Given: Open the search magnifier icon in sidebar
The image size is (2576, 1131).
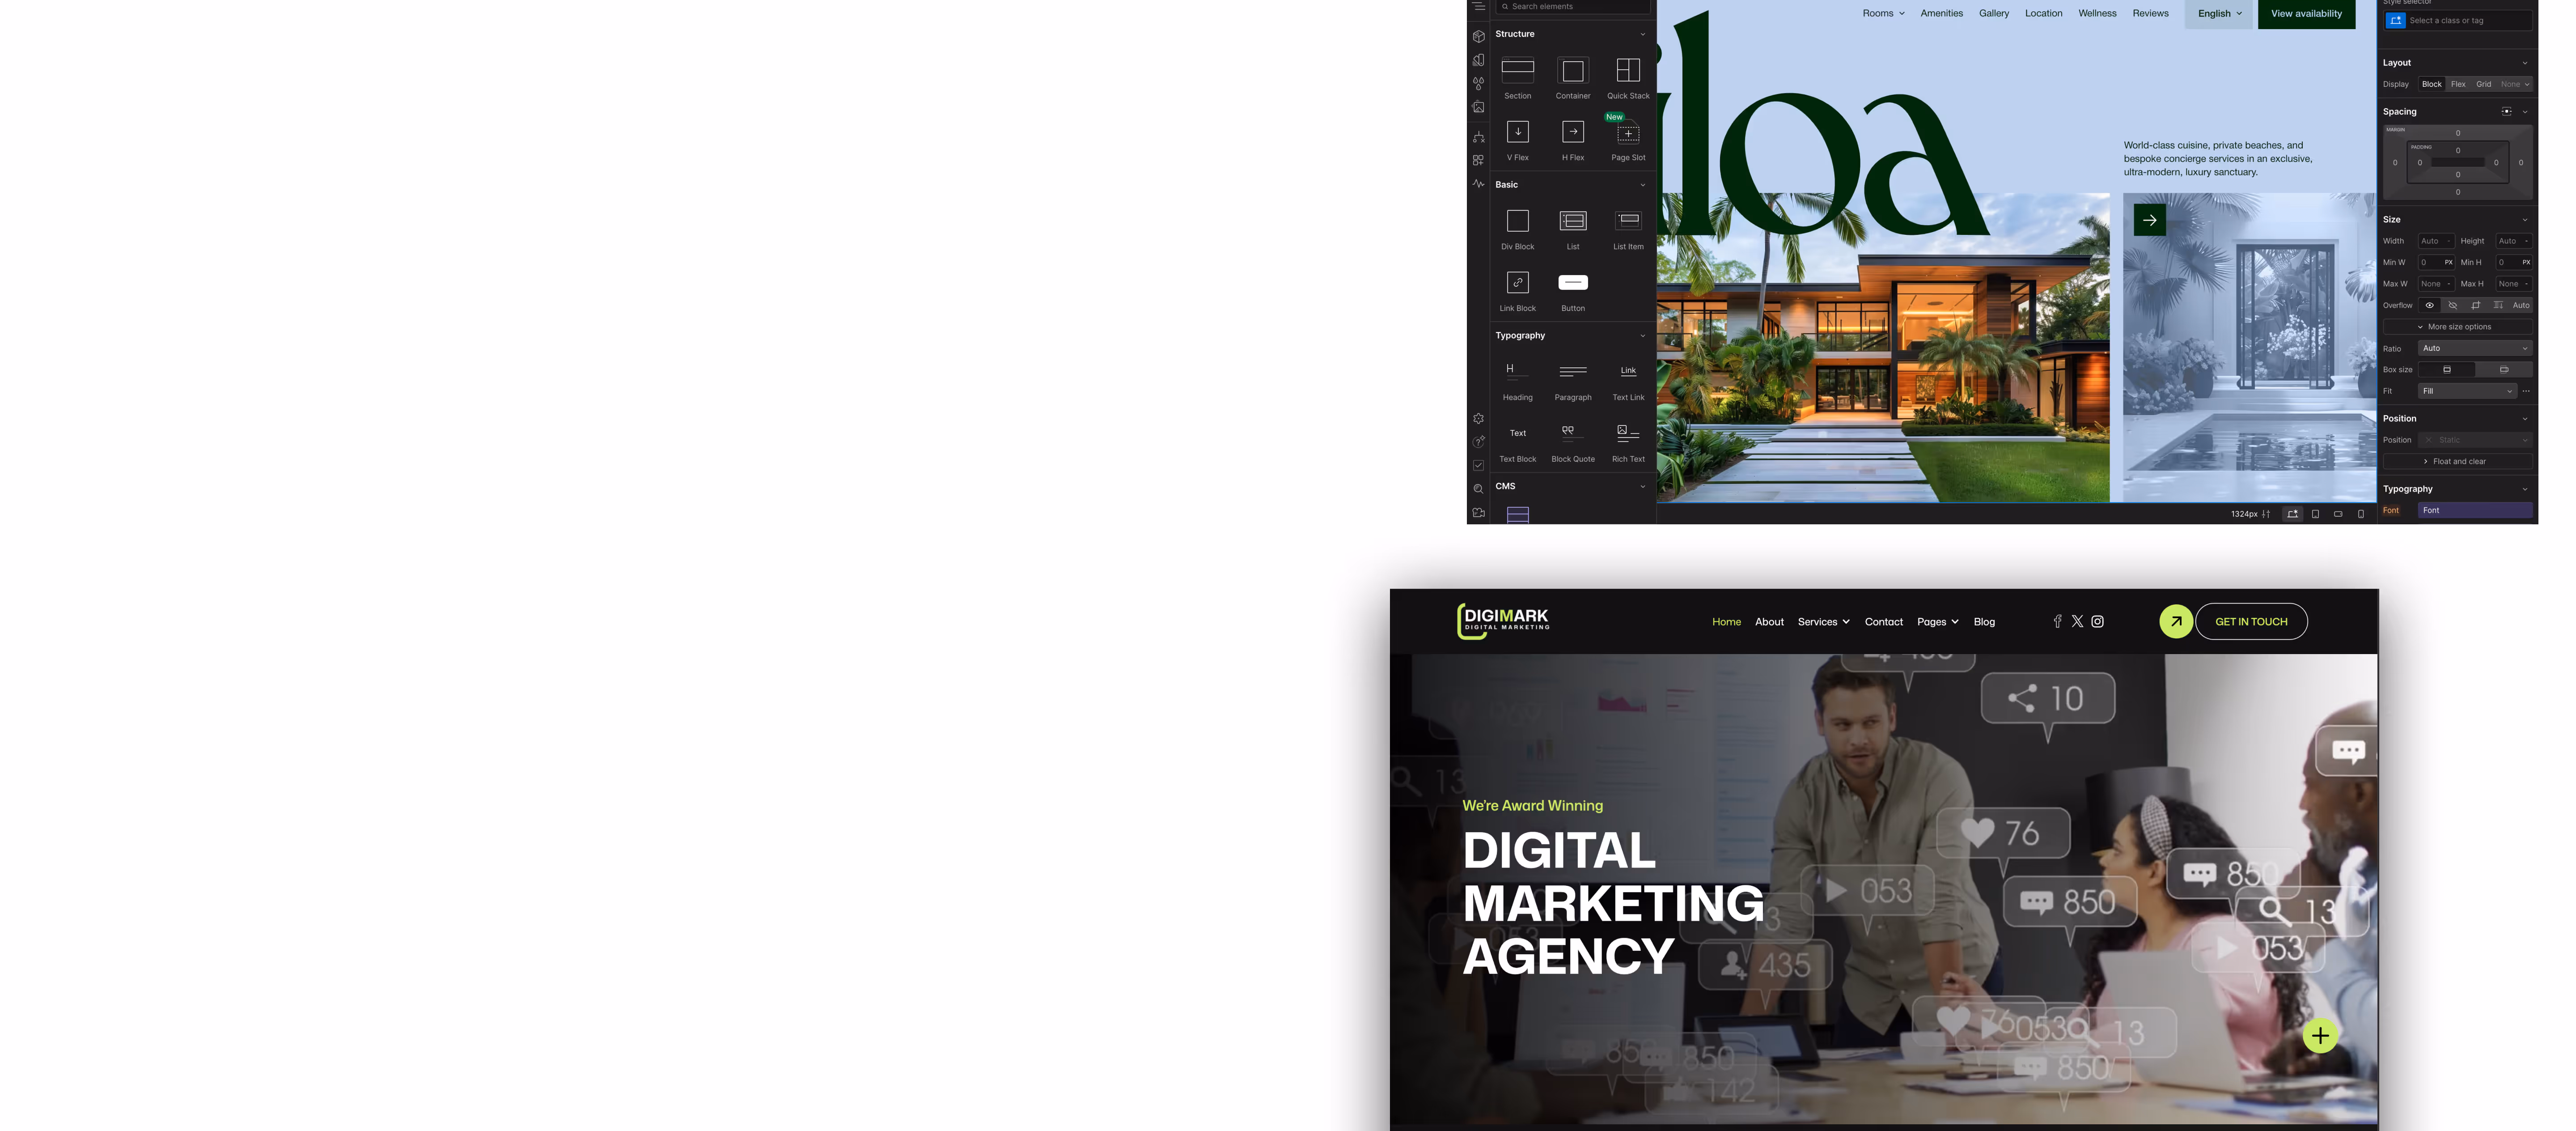Looking at the screenshot, I should 1478,489.
